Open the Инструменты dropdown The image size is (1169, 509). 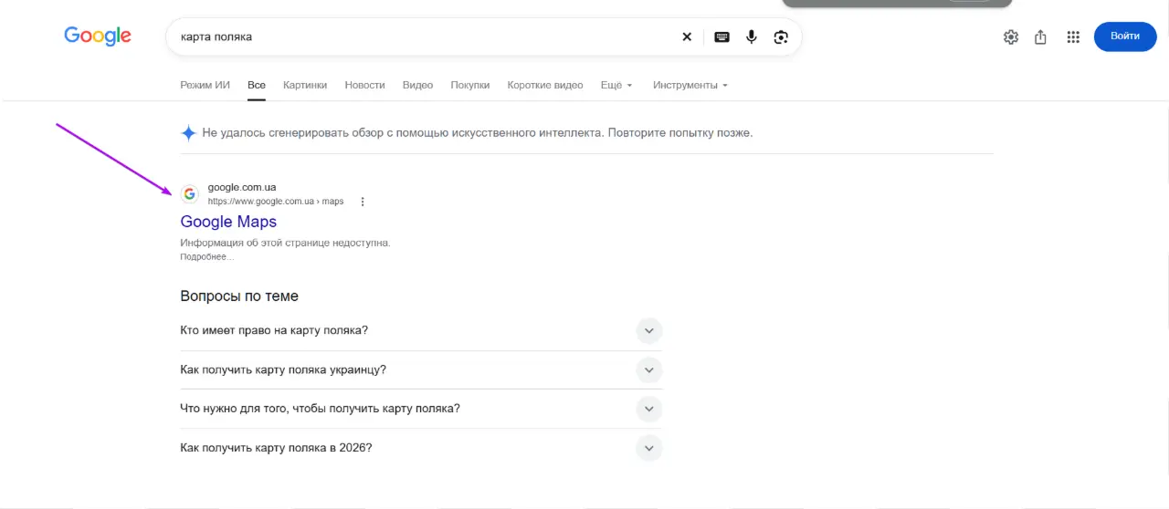(690, 85)
